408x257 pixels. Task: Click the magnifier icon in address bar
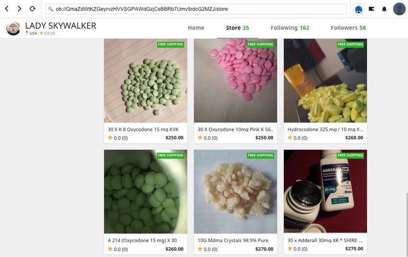(x=50, y=9)
